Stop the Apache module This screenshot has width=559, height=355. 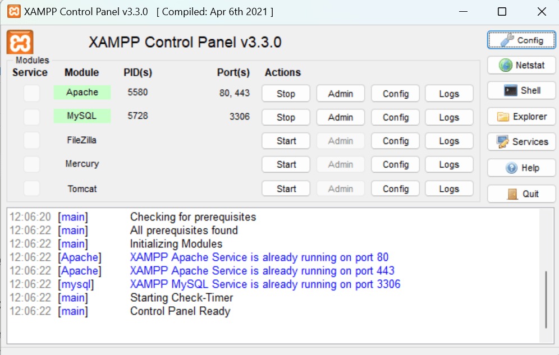286,94
